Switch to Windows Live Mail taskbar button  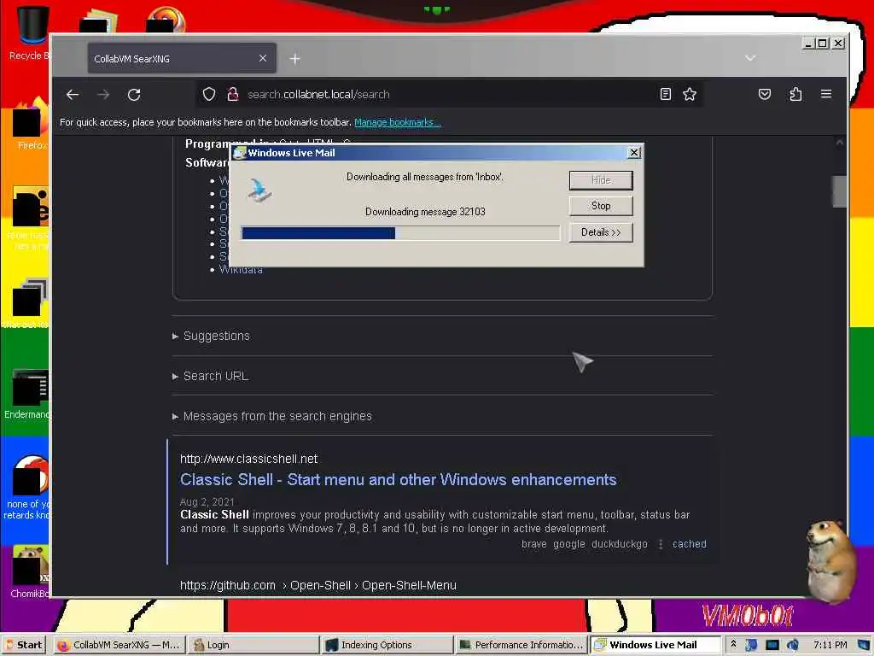pyautogui.click(x=655, y=645)
